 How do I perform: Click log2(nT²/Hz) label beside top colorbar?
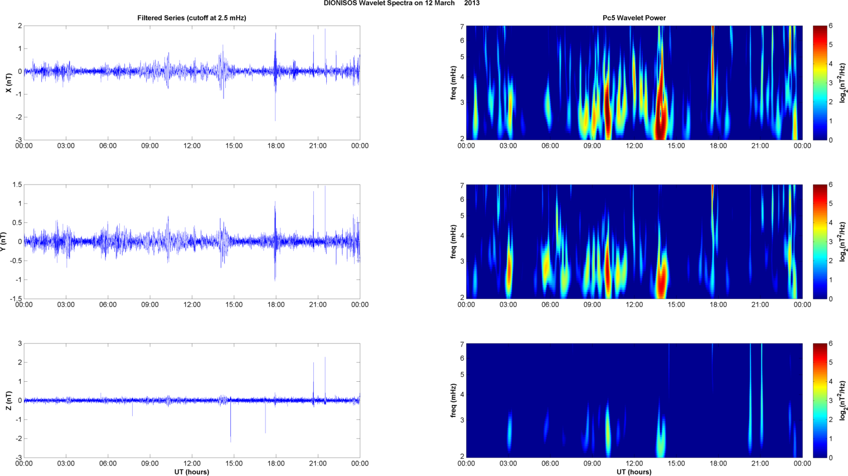pyautogui.click(x=843, y=82)
